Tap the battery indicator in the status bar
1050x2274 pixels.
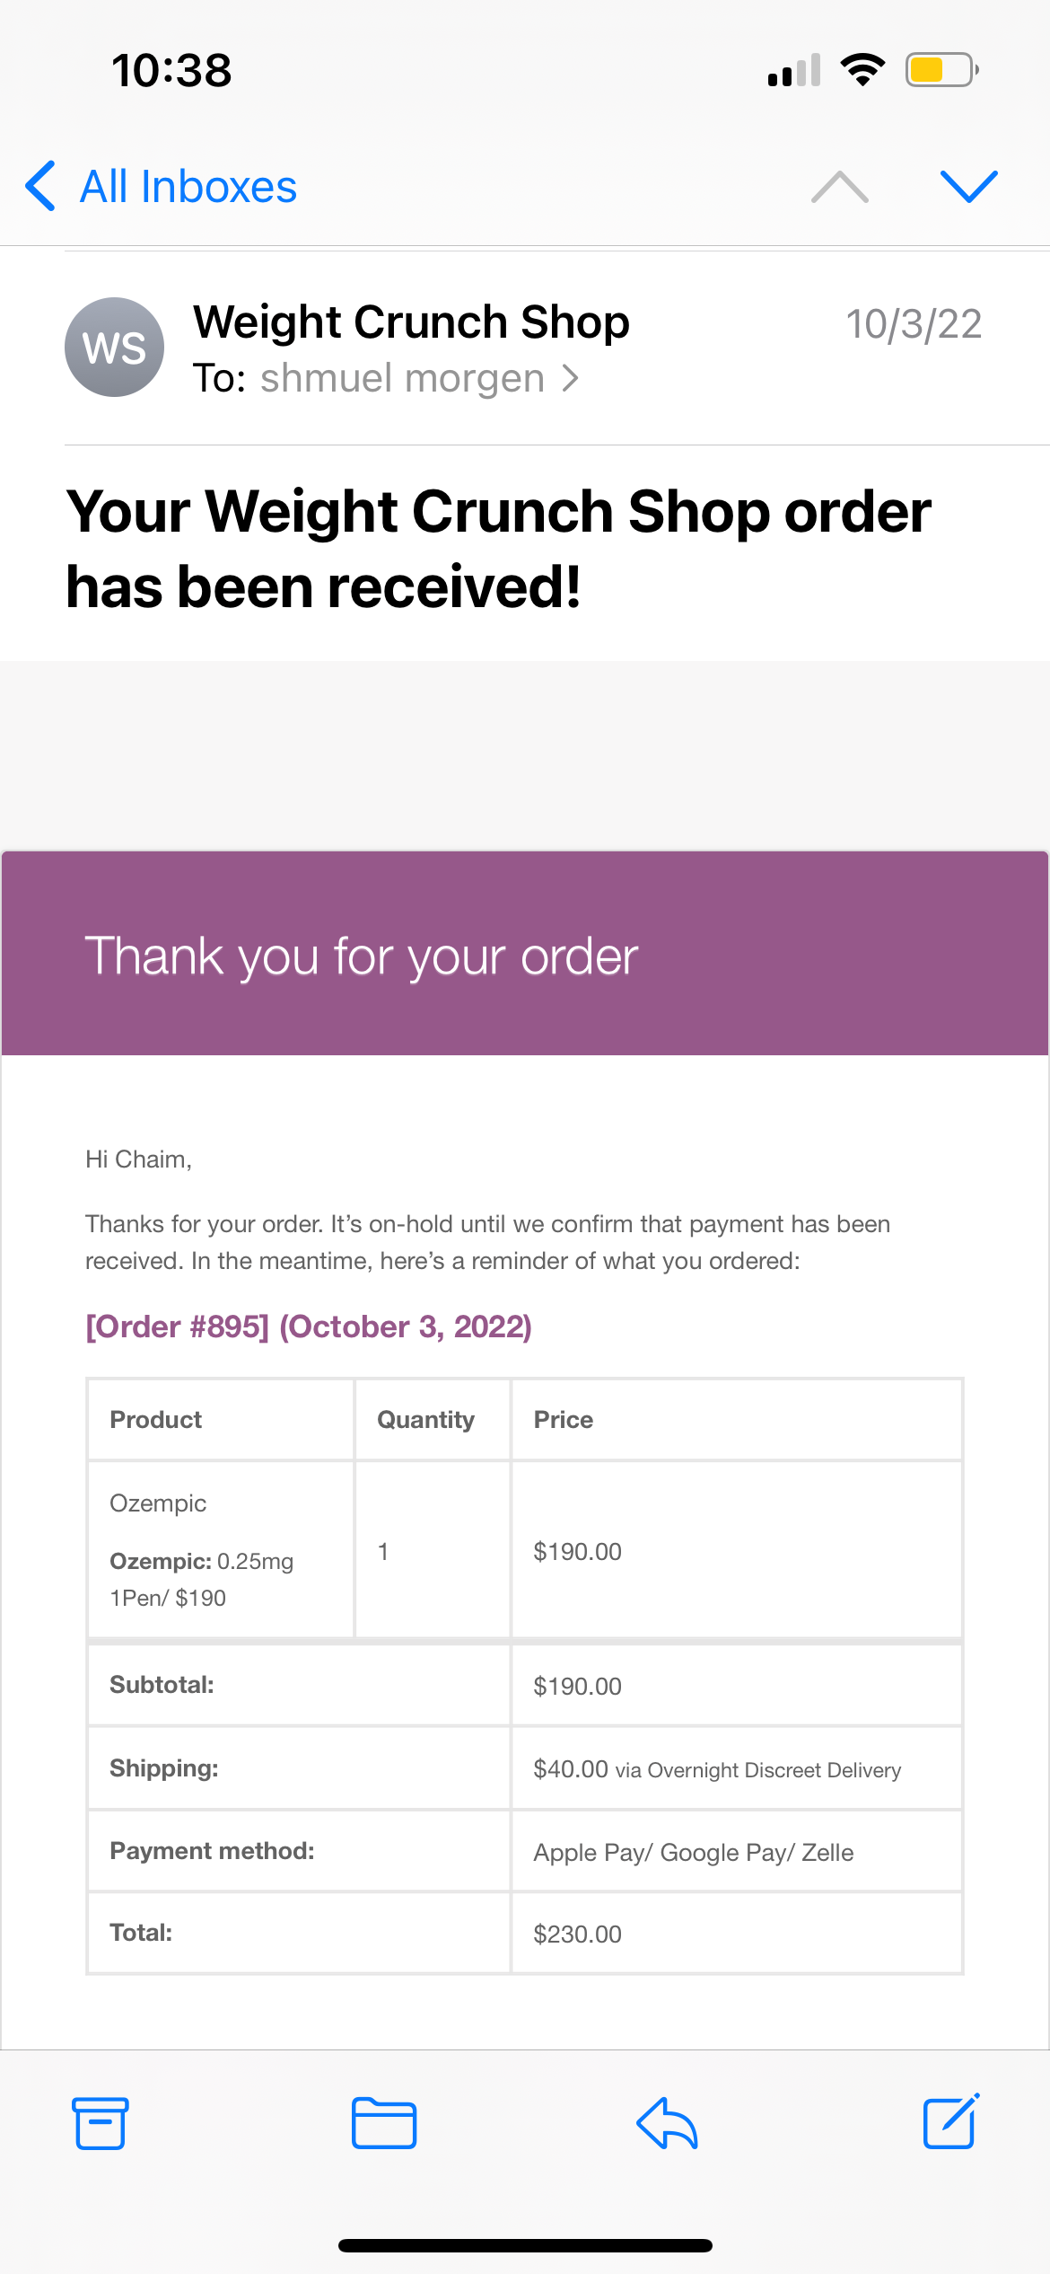pos(941,70)
